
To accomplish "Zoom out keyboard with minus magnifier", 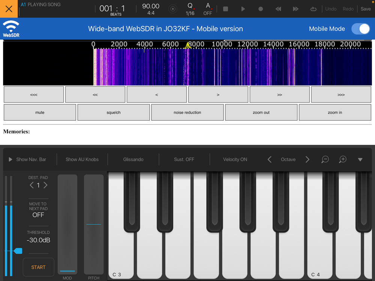I will point(325,159).
